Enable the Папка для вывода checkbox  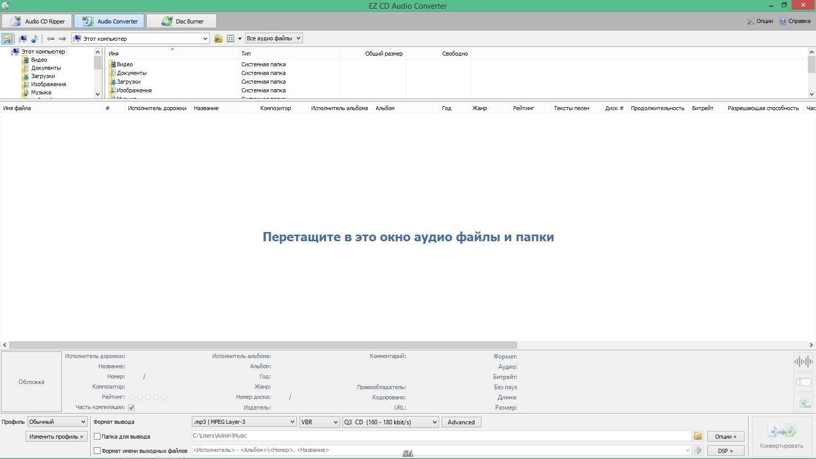97,437
